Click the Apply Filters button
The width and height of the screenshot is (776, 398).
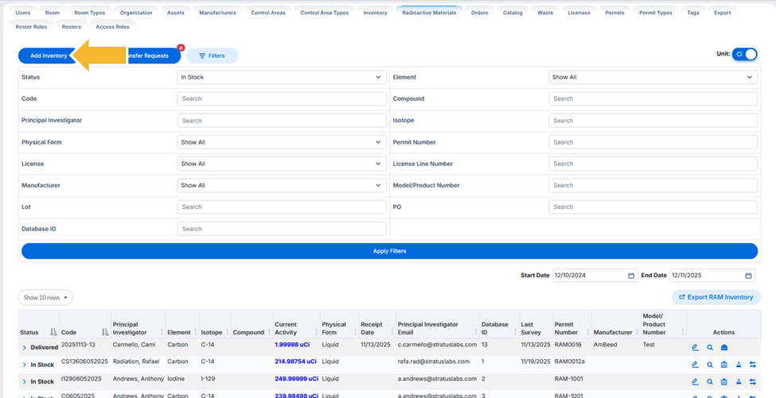pyautogui.click(x=389, y=251)
